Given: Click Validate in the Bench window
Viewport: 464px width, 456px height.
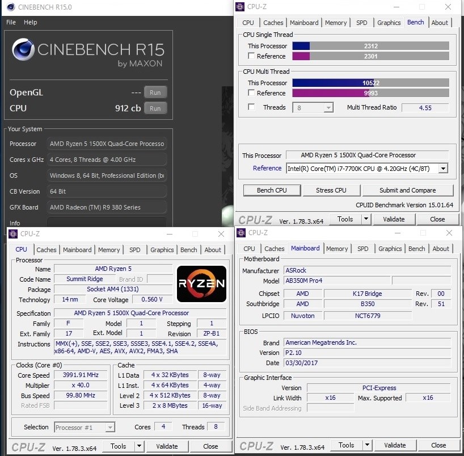Looking at the screenshot, I should (394, 219).
